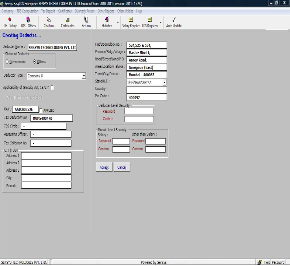Click the 'Creating Deducter....' heading

(x=21, y=35)
